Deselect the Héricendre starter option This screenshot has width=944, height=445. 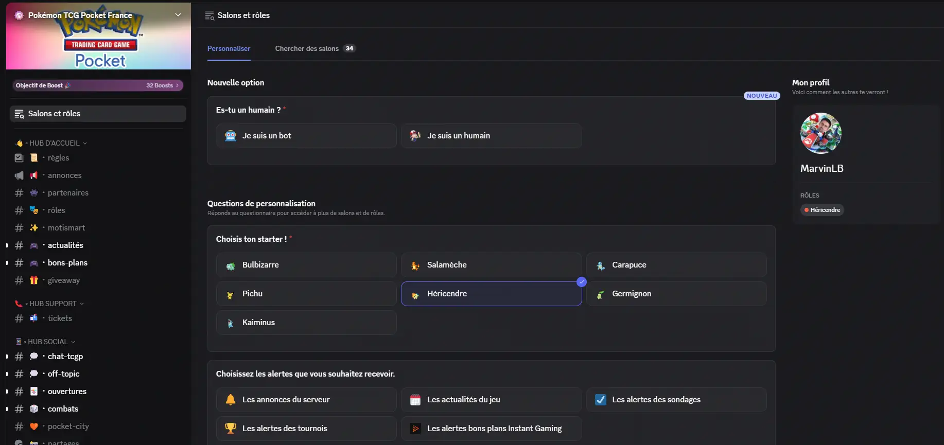491,294
